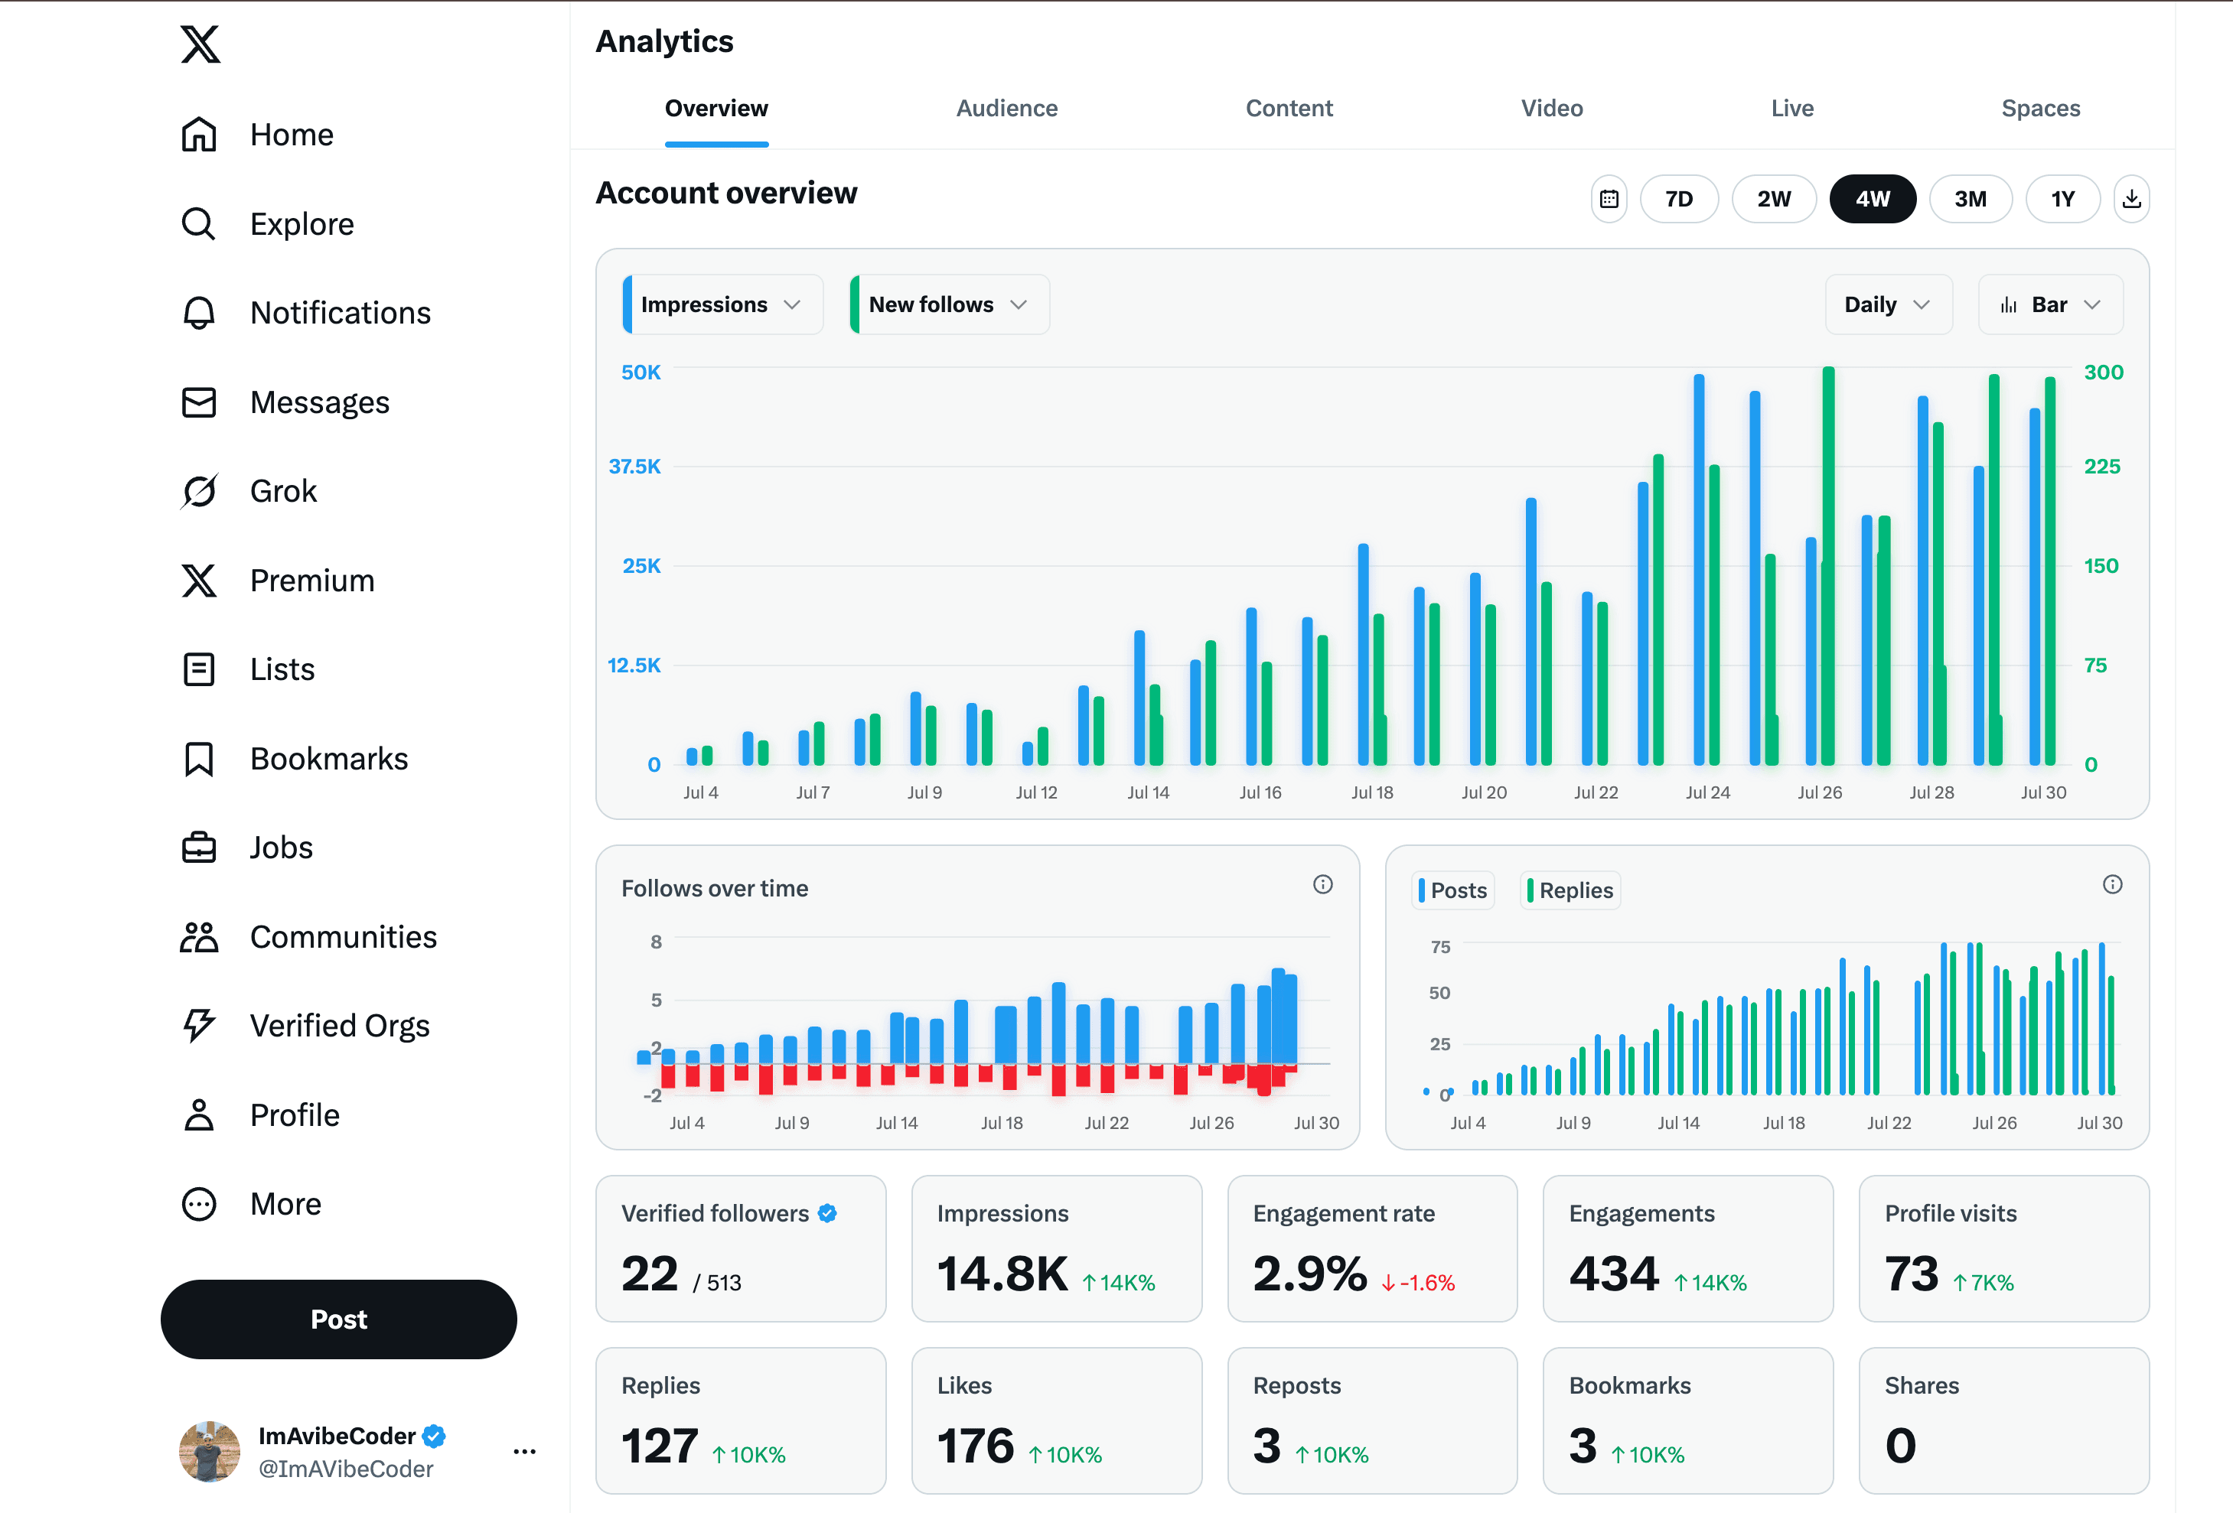
Task: Open the calendar date picker icon
Action: pyautogui.click(x=1609, y=199)
